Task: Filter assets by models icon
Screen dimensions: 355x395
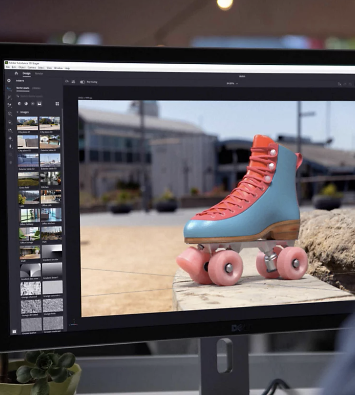Action: click(x=19, y=103)
